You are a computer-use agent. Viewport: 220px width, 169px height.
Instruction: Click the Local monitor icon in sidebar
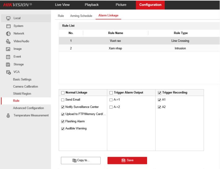pos(8,18)
